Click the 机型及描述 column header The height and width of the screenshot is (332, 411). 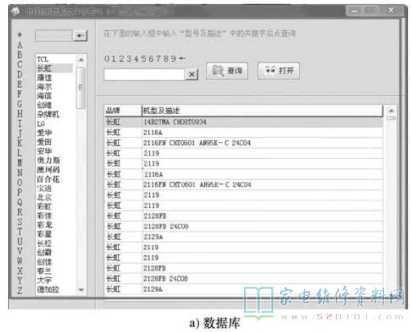(x=262, y=110)
